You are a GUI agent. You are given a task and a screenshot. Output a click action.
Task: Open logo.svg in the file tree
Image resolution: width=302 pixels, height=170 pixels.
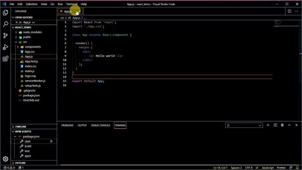[x=30, y=76]
